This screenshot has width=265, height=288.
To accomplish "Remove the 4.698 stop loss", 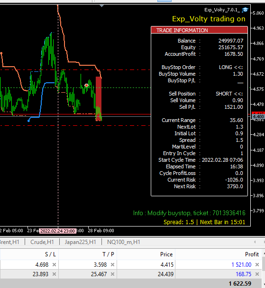I will (x=54, y=265).
